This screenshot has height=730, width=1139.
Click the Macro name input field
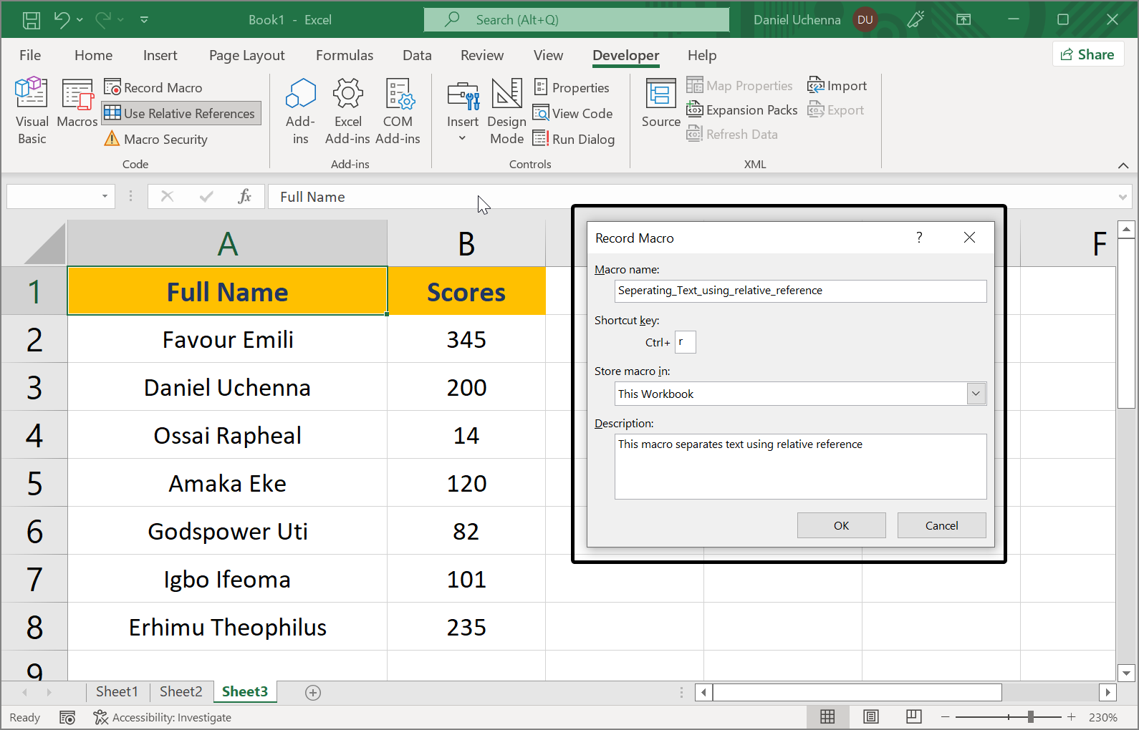point(799,291)
